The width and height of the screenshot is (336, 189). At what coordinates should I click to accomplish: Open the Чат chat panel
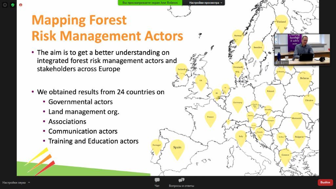[157, 182]
